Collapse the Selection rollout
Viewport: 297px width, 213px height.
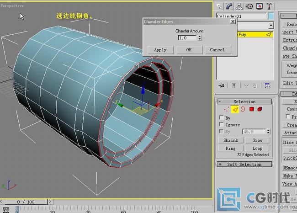244,101
